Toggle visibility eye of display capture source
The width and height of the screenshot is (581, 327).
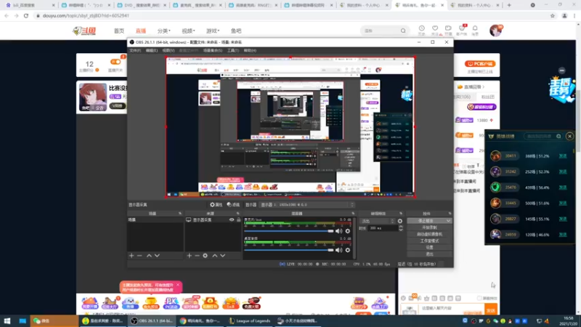(x=232, y=220)
